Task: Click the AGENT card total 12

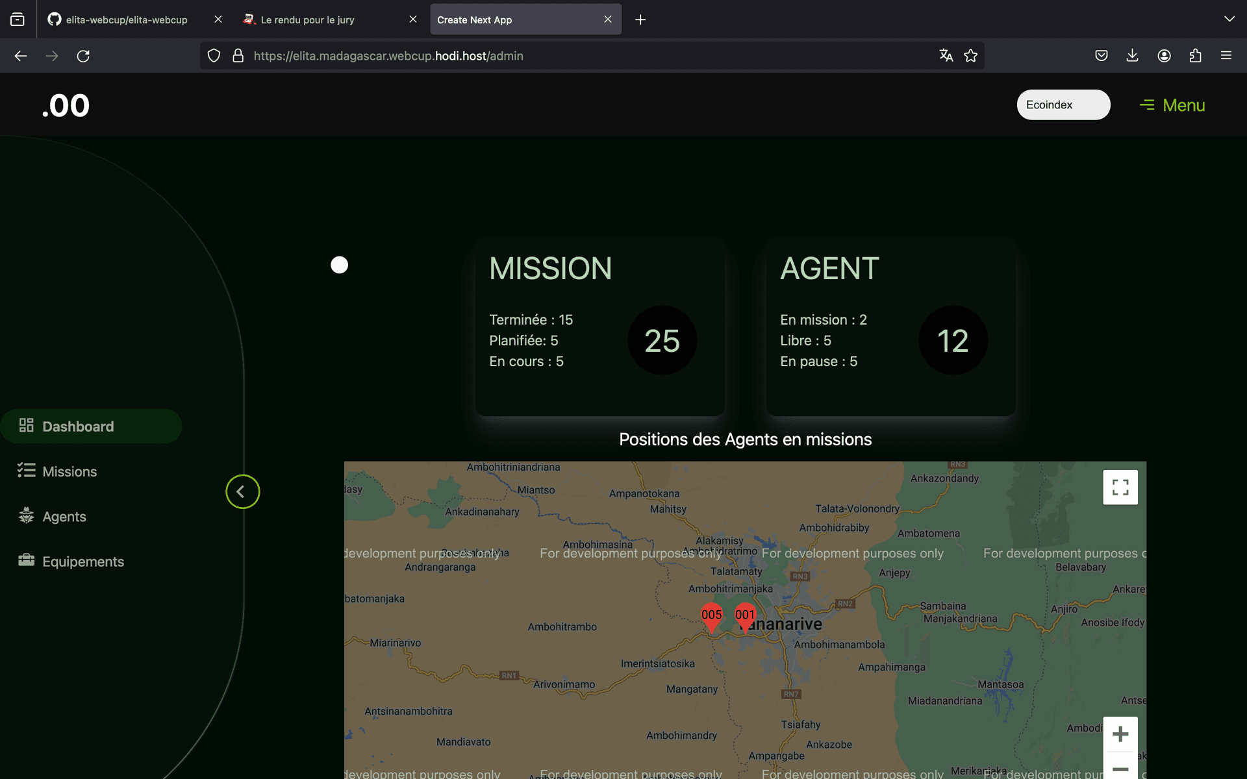Action: (x=953, y=340)
